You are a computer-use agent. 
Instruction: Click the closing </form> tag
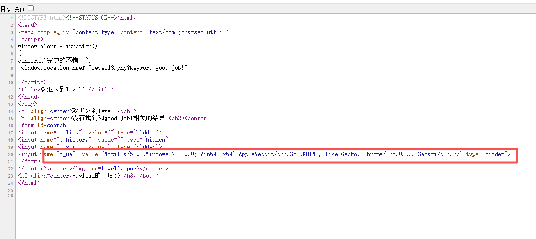[x=29, y=161]
